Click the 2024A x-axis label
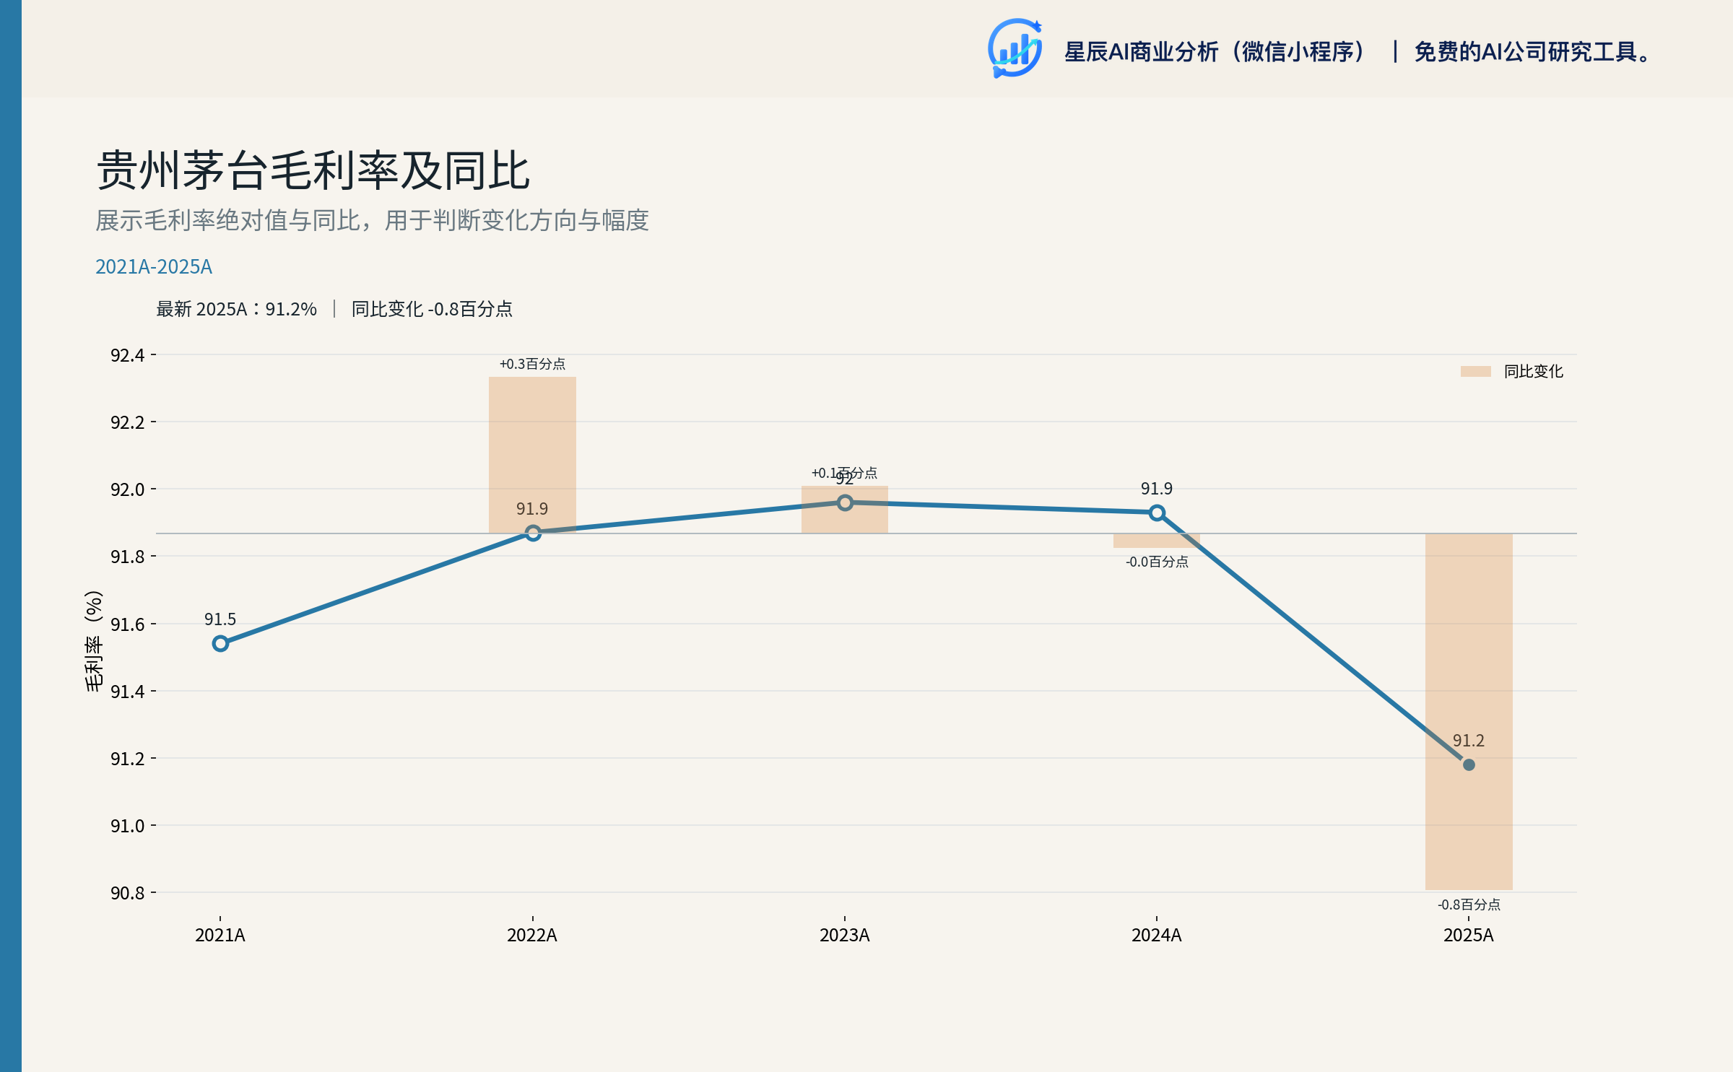1733x1072 pixels. coord(1157,936)
